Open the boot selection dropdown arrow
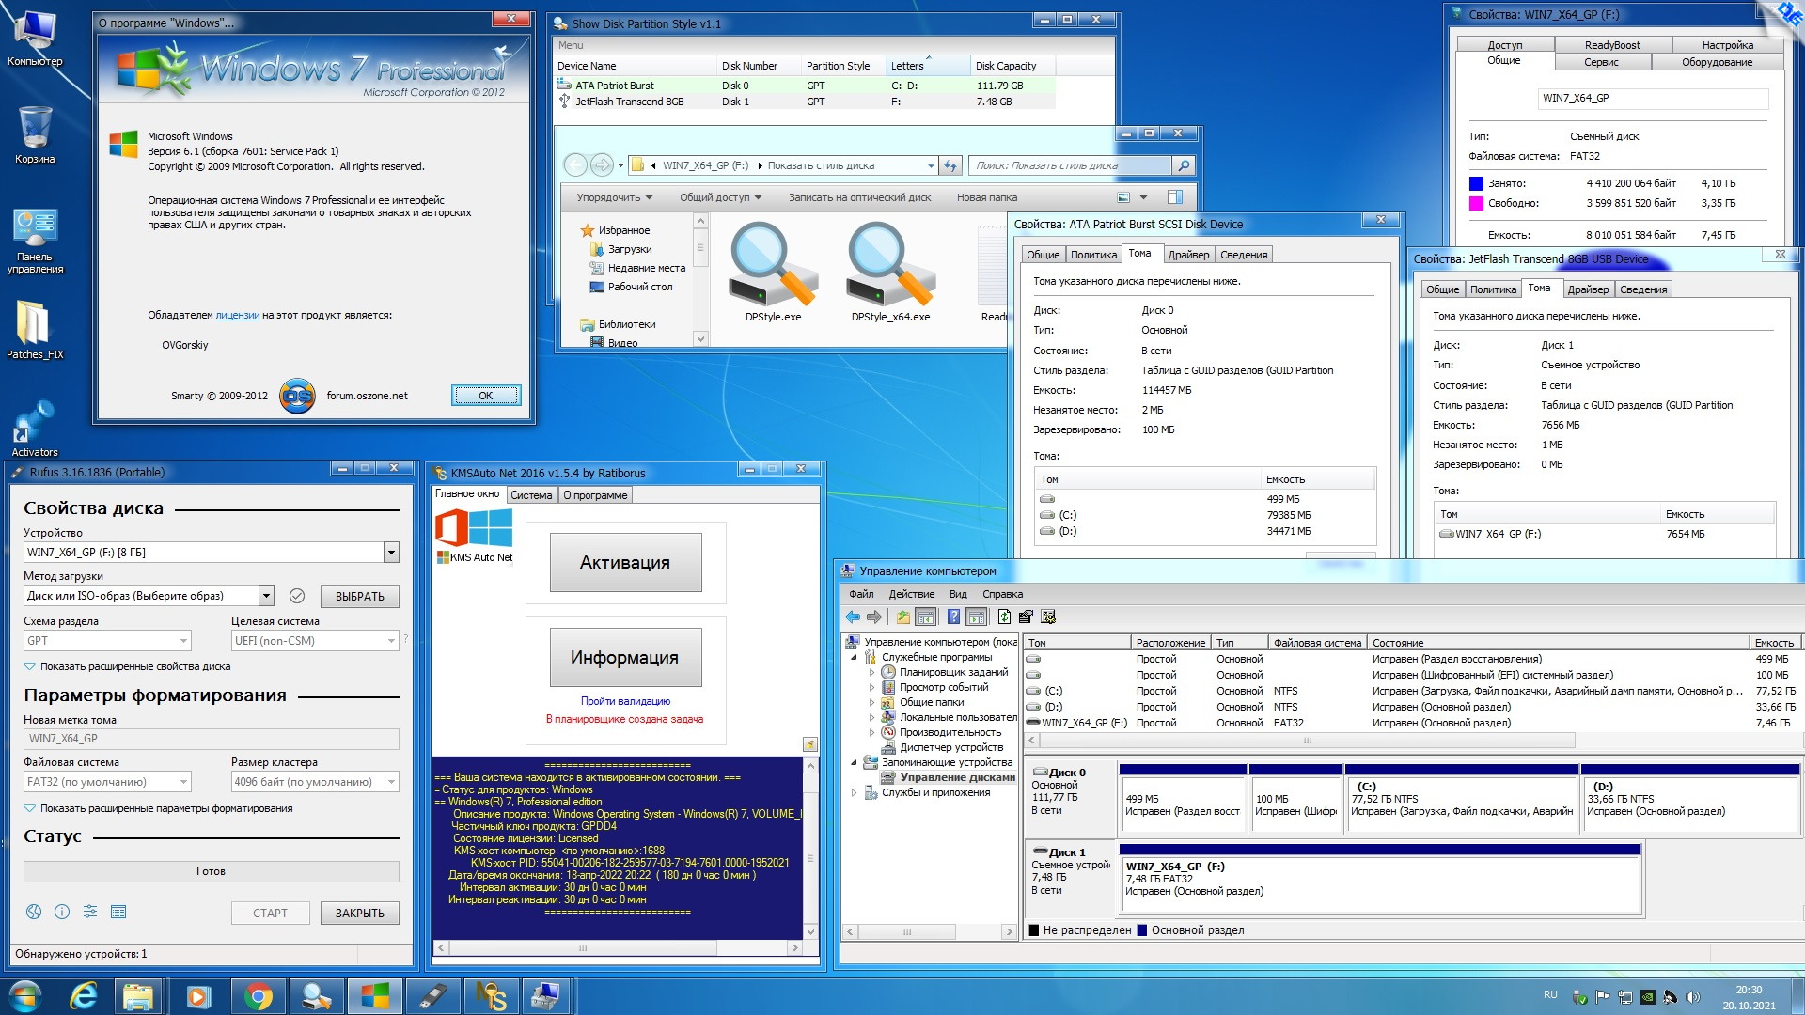Viewport: 1805px width, 1015px height. pyautogui.click(x=266, y=596)
